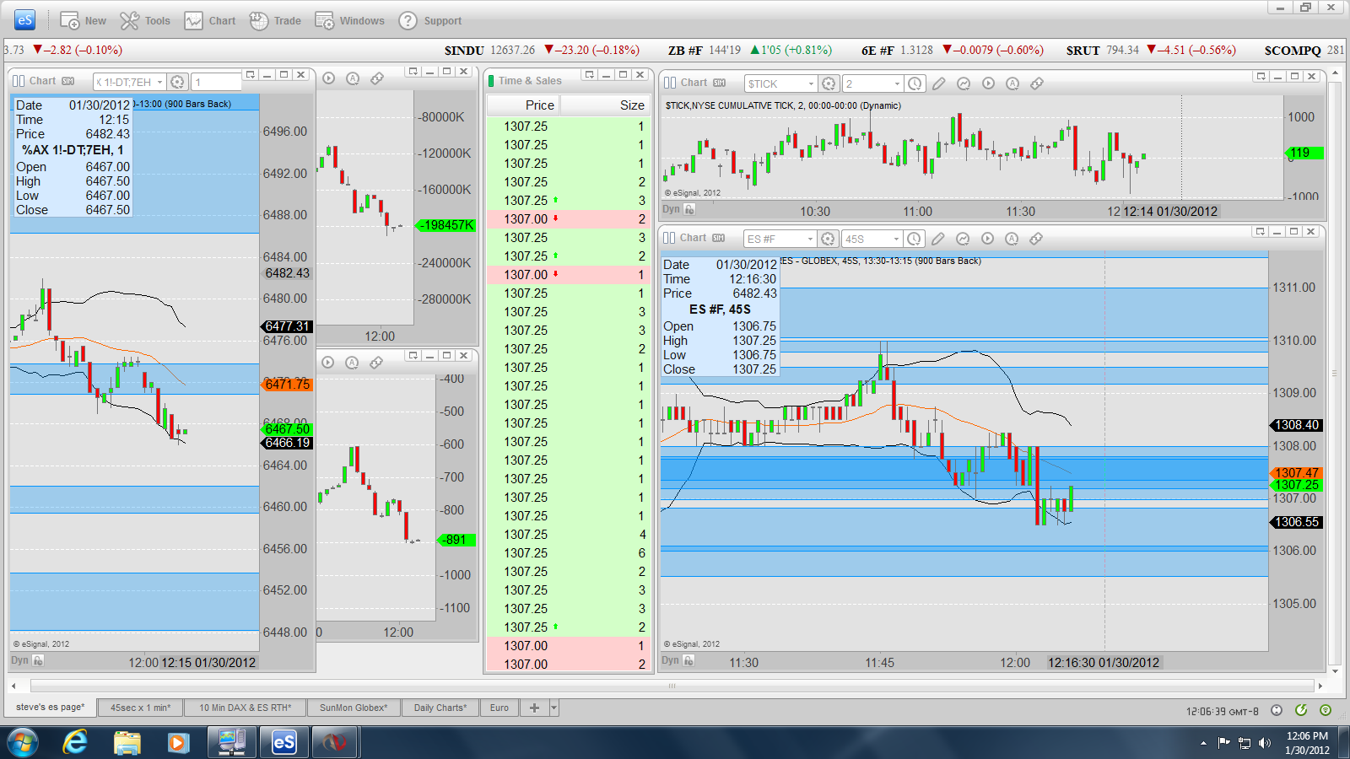Open the alerts (A) icon on ES #F chart
The width and height of the screenshot is (1350, 759).
1012,239
